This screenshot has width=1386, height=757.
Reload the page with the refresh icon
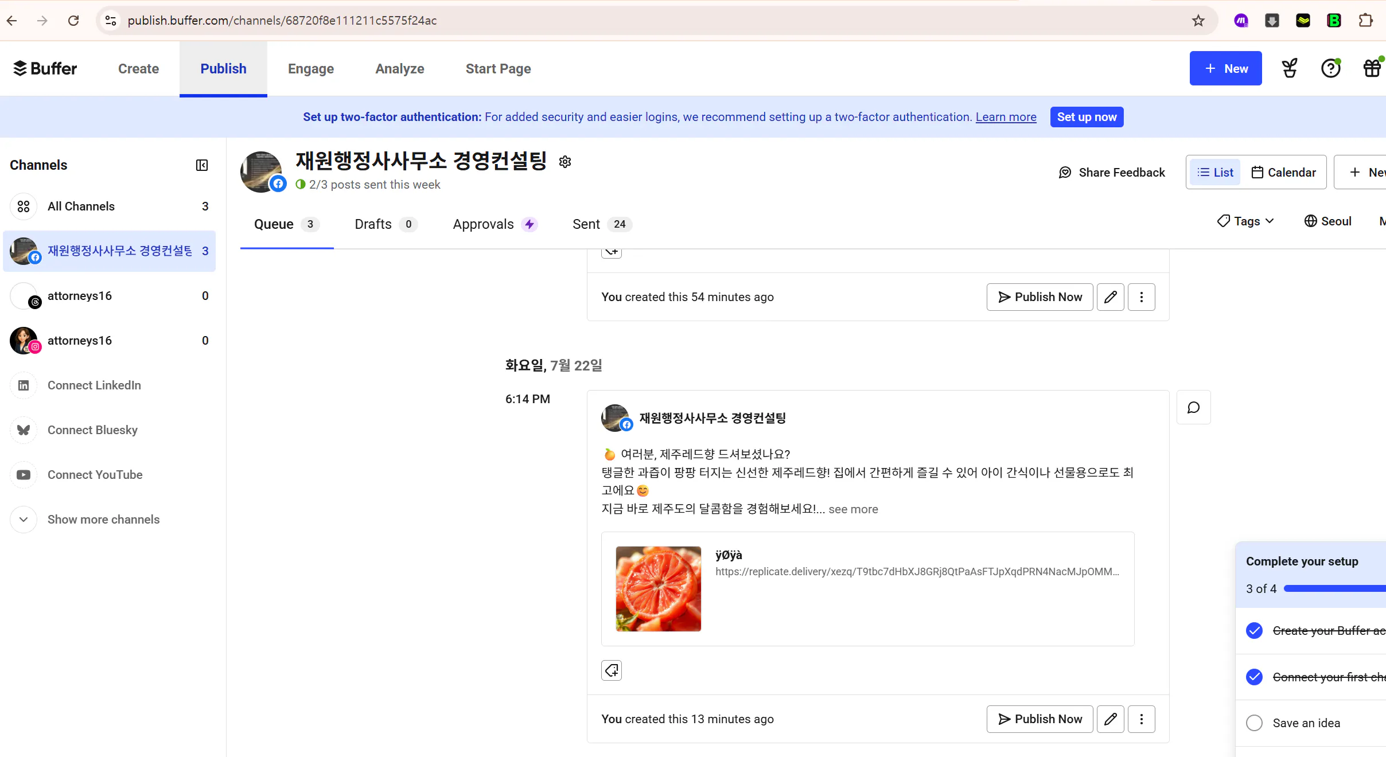tap(73, 21)
